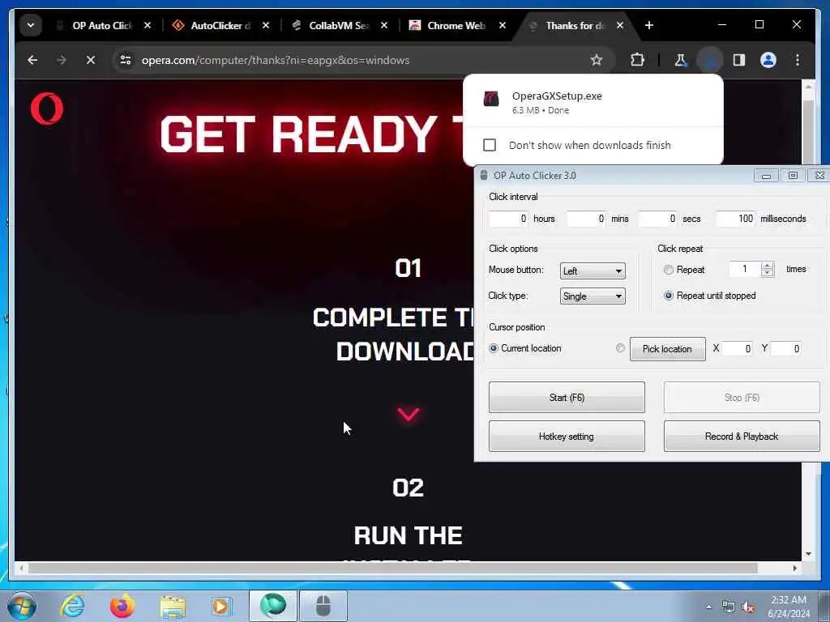
Task: Click the X coordinate field
Action: click(x=738, y=348)
